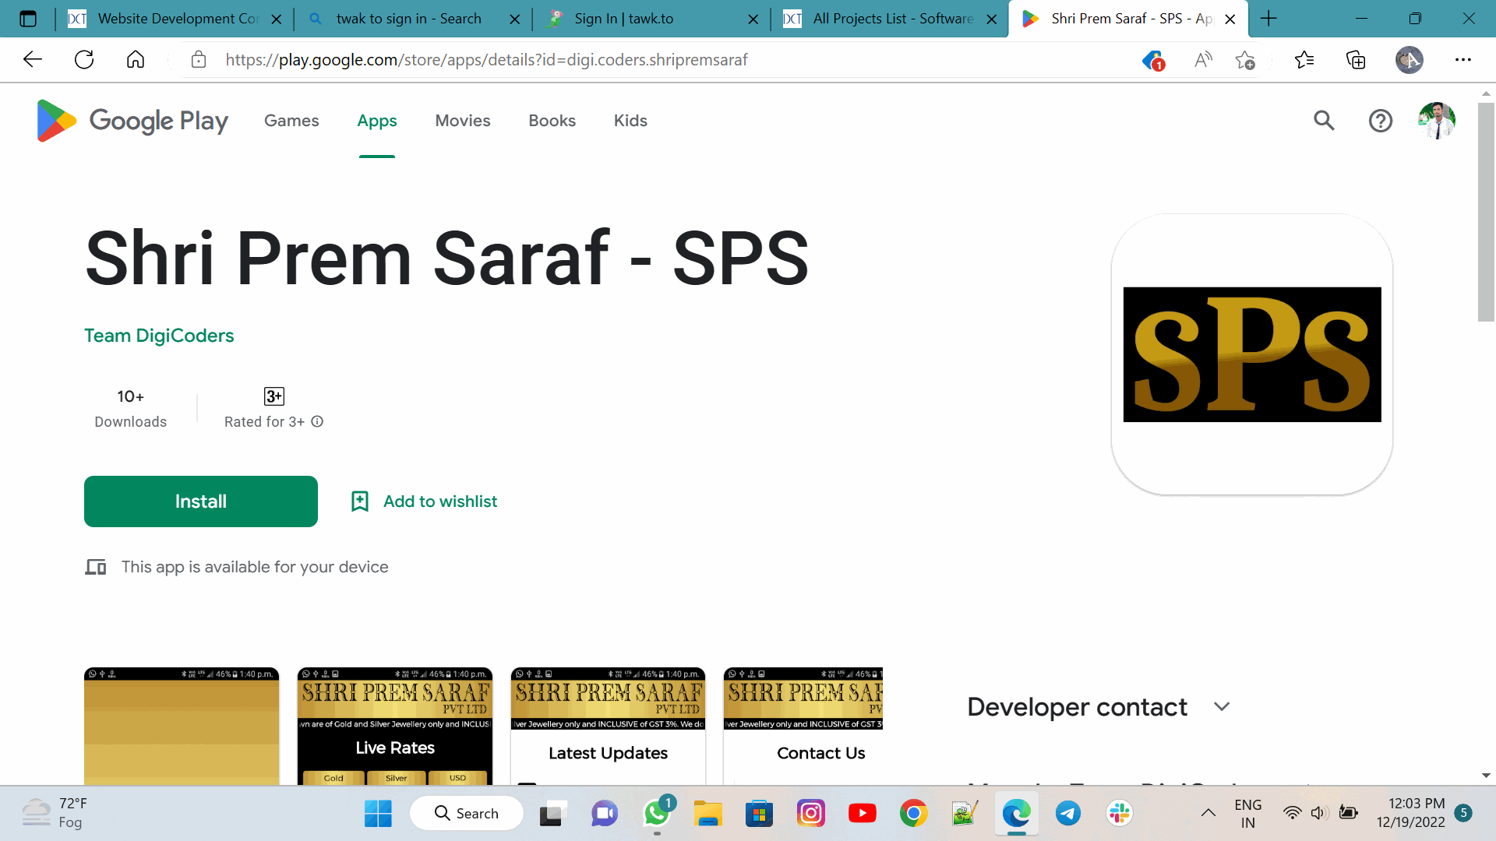Screen dimensions: 1496x841
Task: Go back to previous page
Action: 33,60
